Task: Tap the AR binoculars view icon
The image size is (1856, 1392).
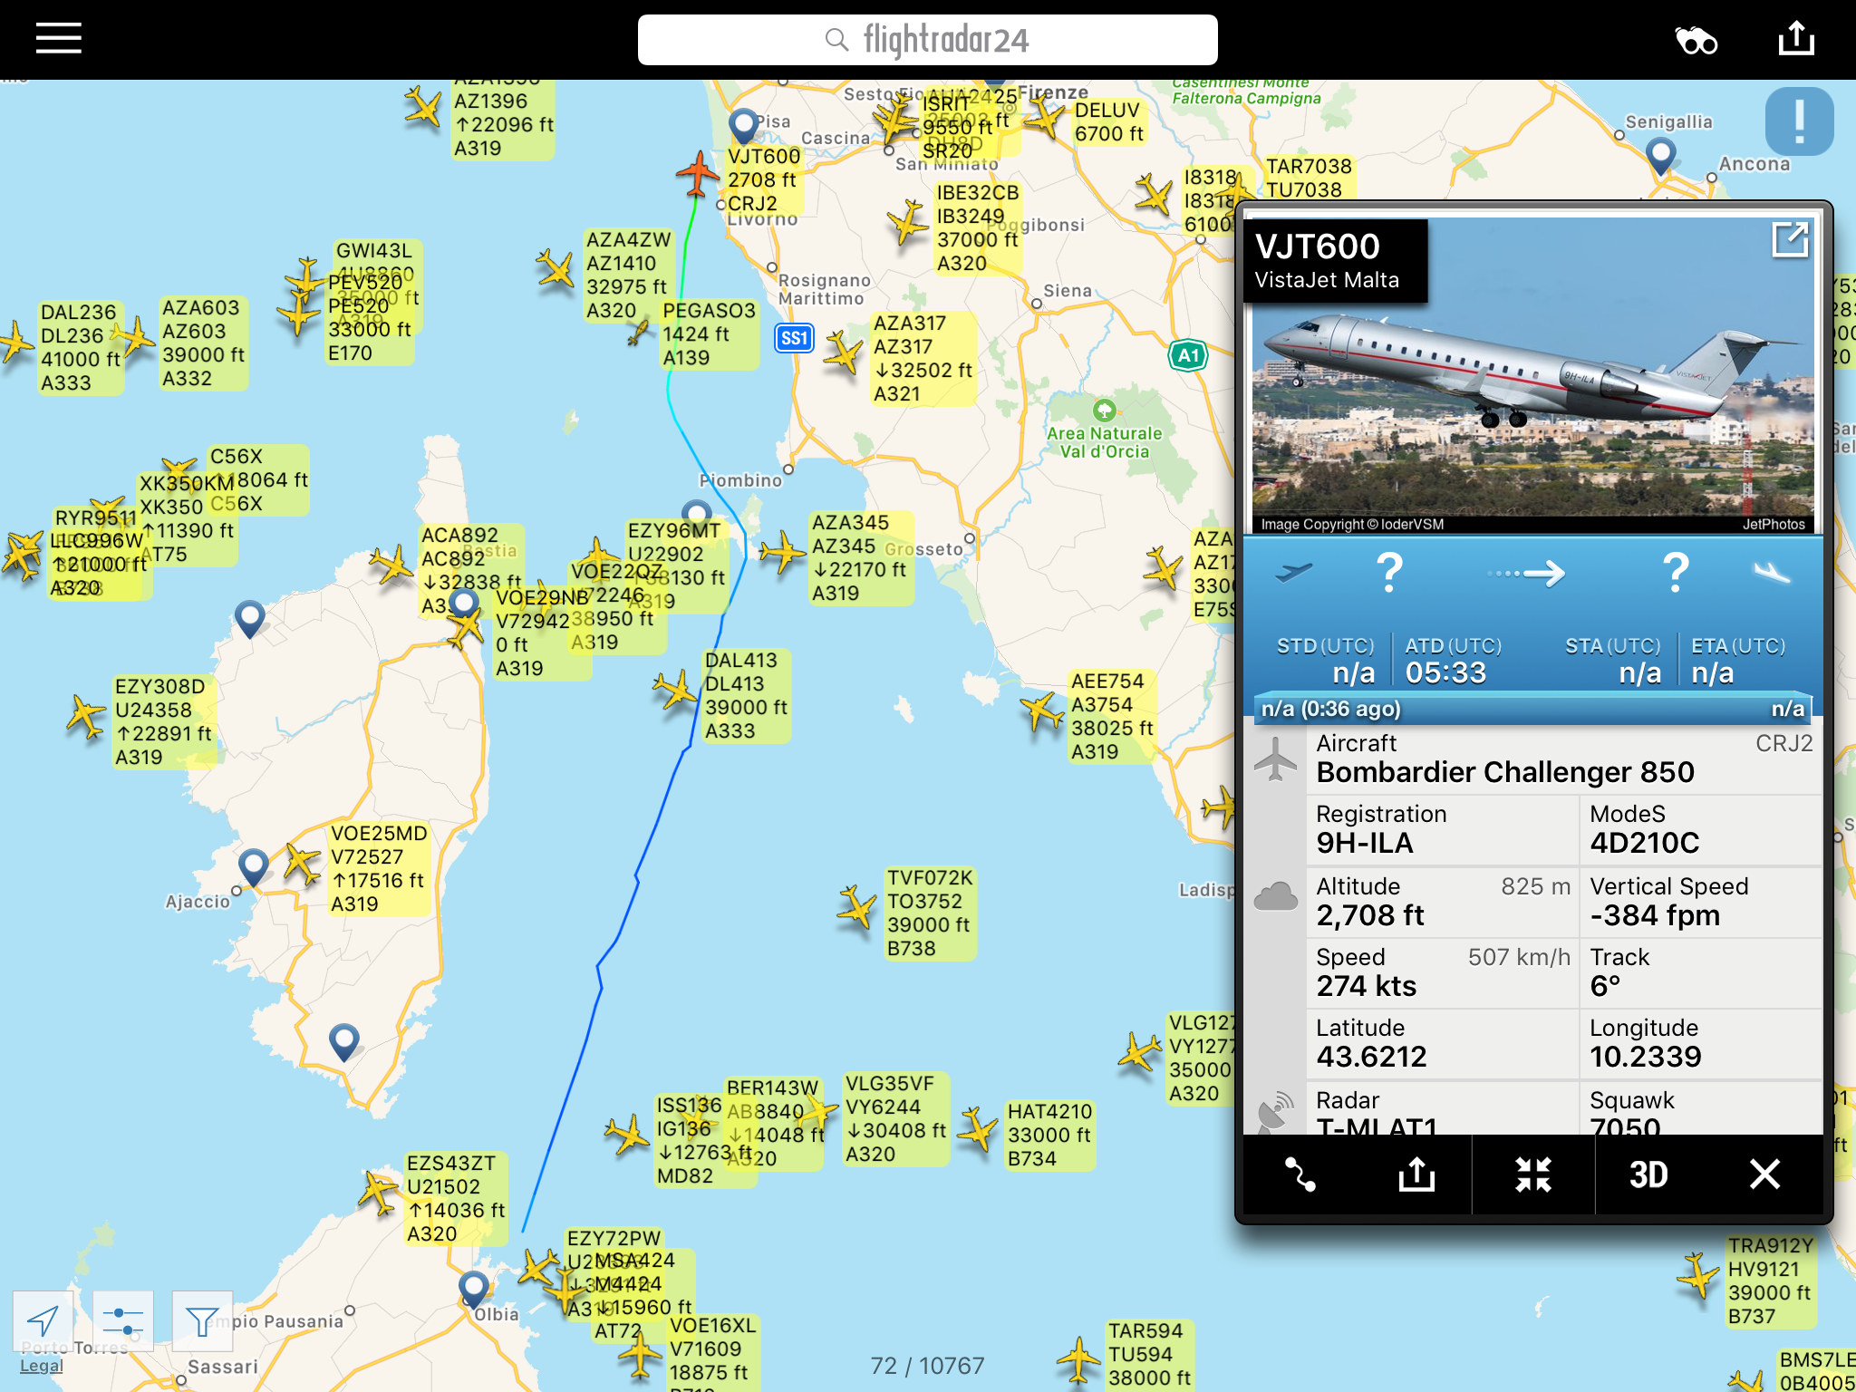Action: [1696, 40]
